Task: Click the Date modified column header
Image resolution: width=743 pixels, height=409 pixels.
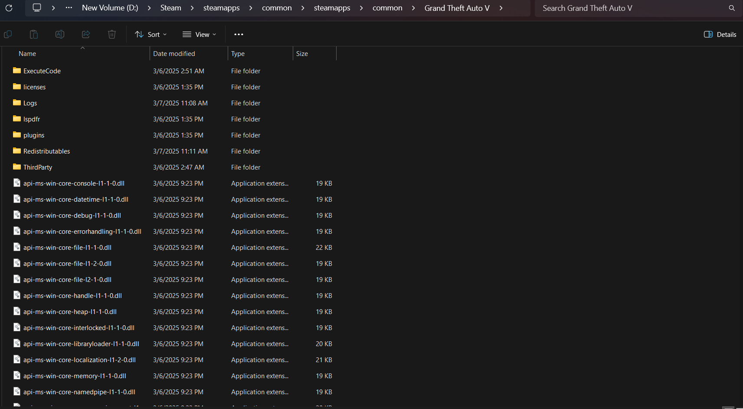Action: point(174,54)
